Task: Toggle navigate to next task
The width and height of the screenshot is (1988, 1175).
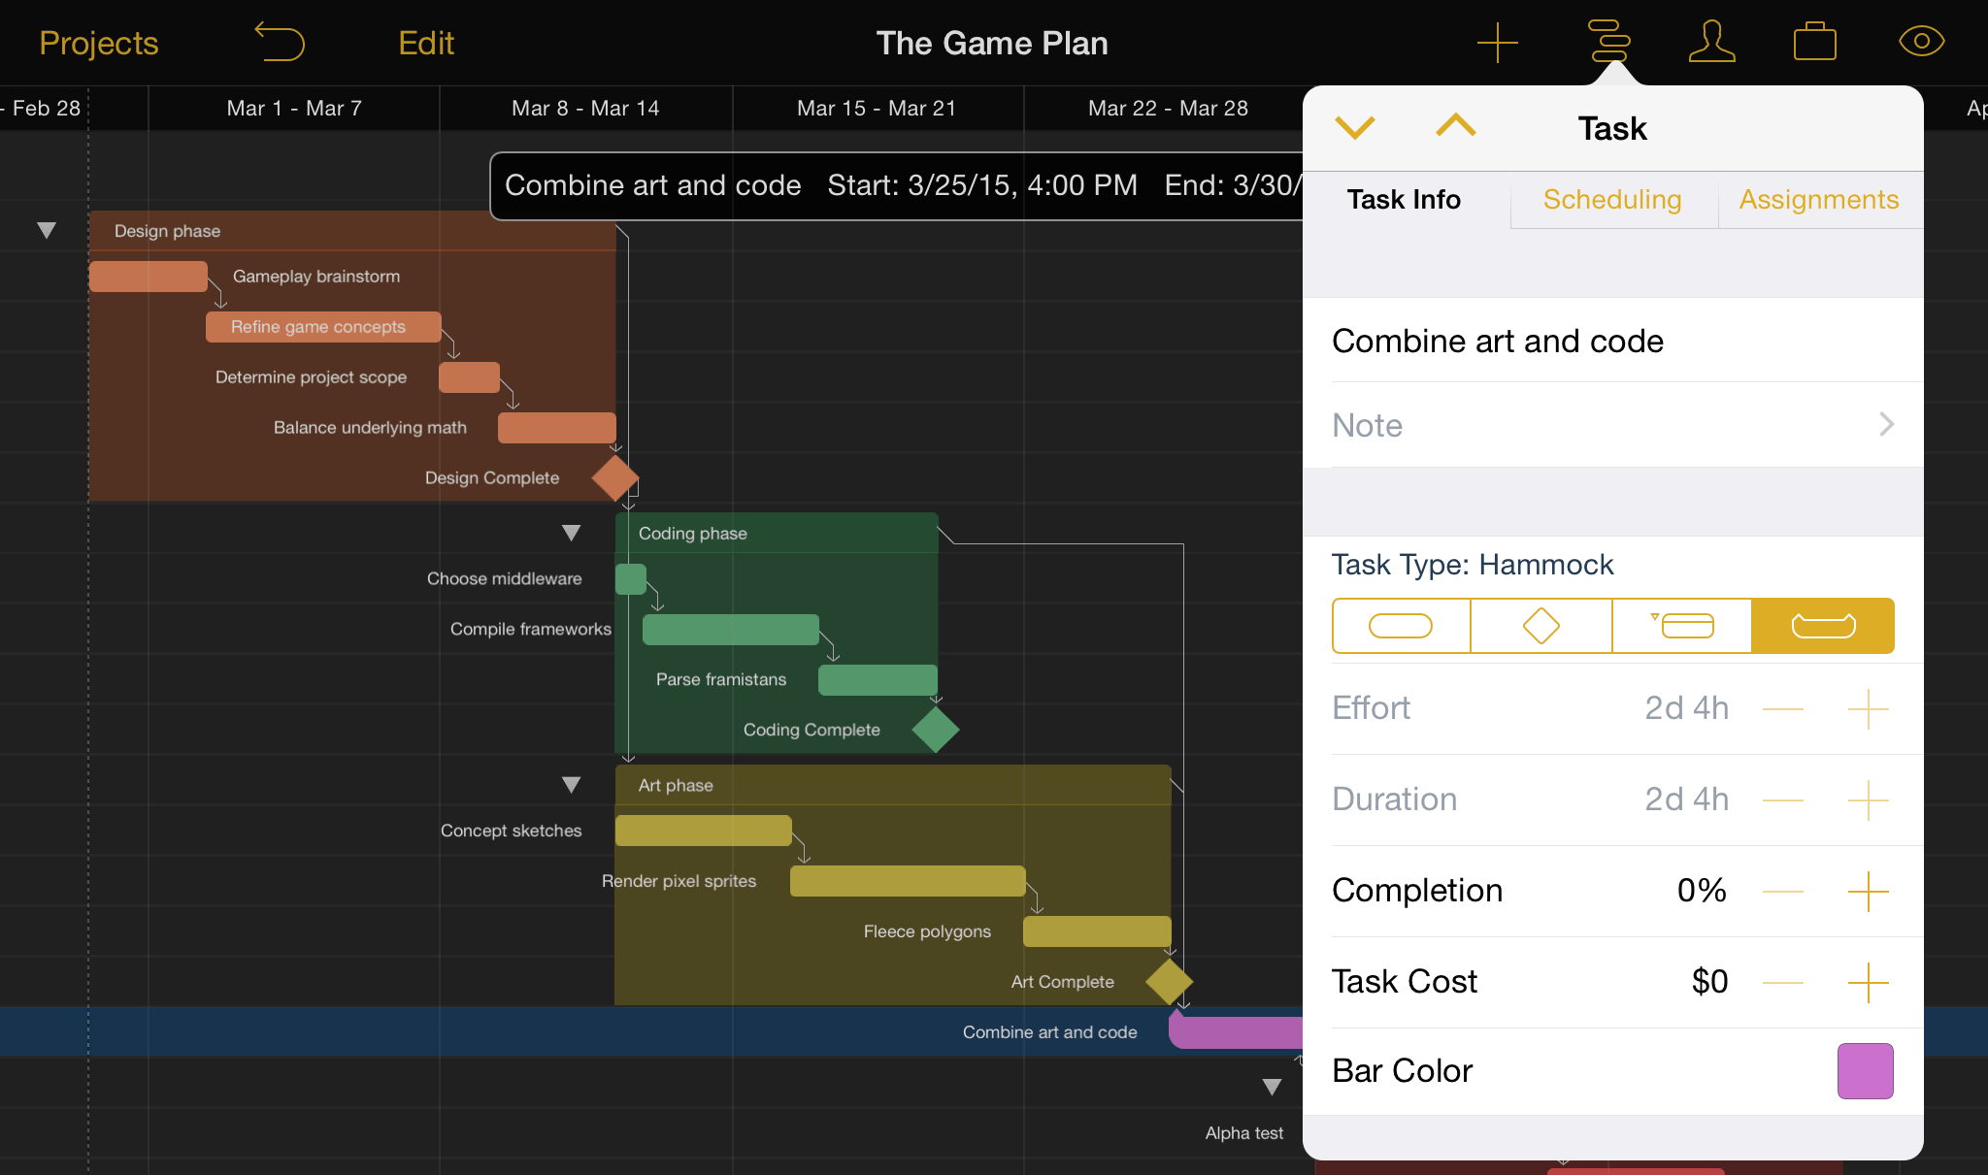Action: tap(1353, 126)
